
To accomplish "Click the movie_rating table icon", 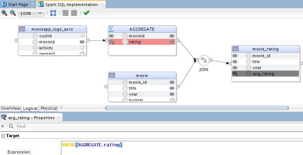I will point(236,49).
